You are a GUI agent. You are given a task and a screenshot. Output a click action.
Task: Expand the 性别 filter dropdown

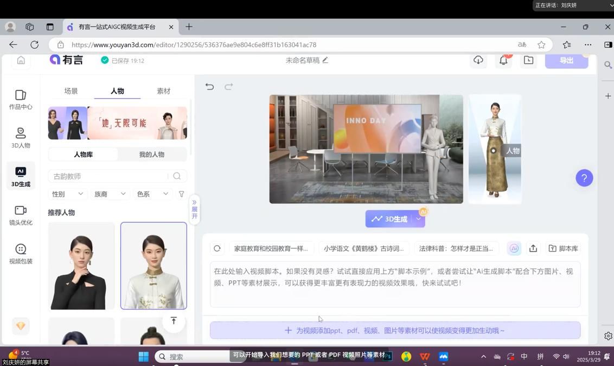[x=67, y=194]
